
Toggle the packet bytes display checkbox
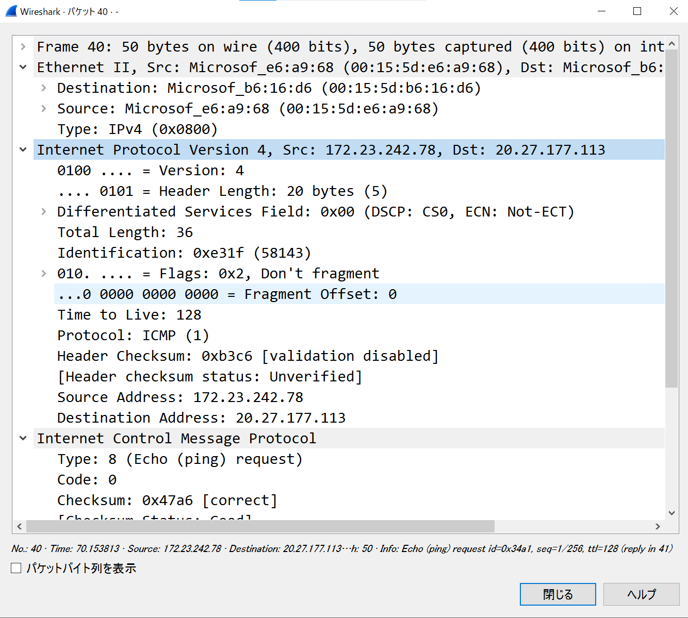(x=17, y=568)
